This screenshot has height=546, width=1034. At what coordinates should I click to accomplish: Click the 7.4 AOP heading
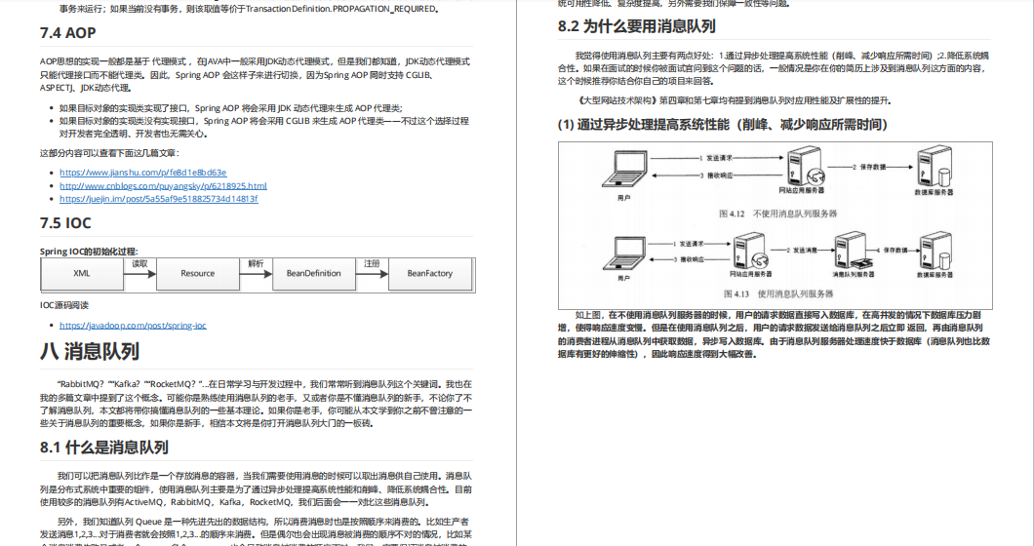(x=68, y=33)
